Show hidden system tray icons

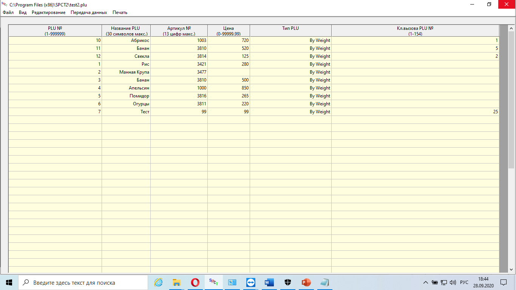tap(426, 282)
